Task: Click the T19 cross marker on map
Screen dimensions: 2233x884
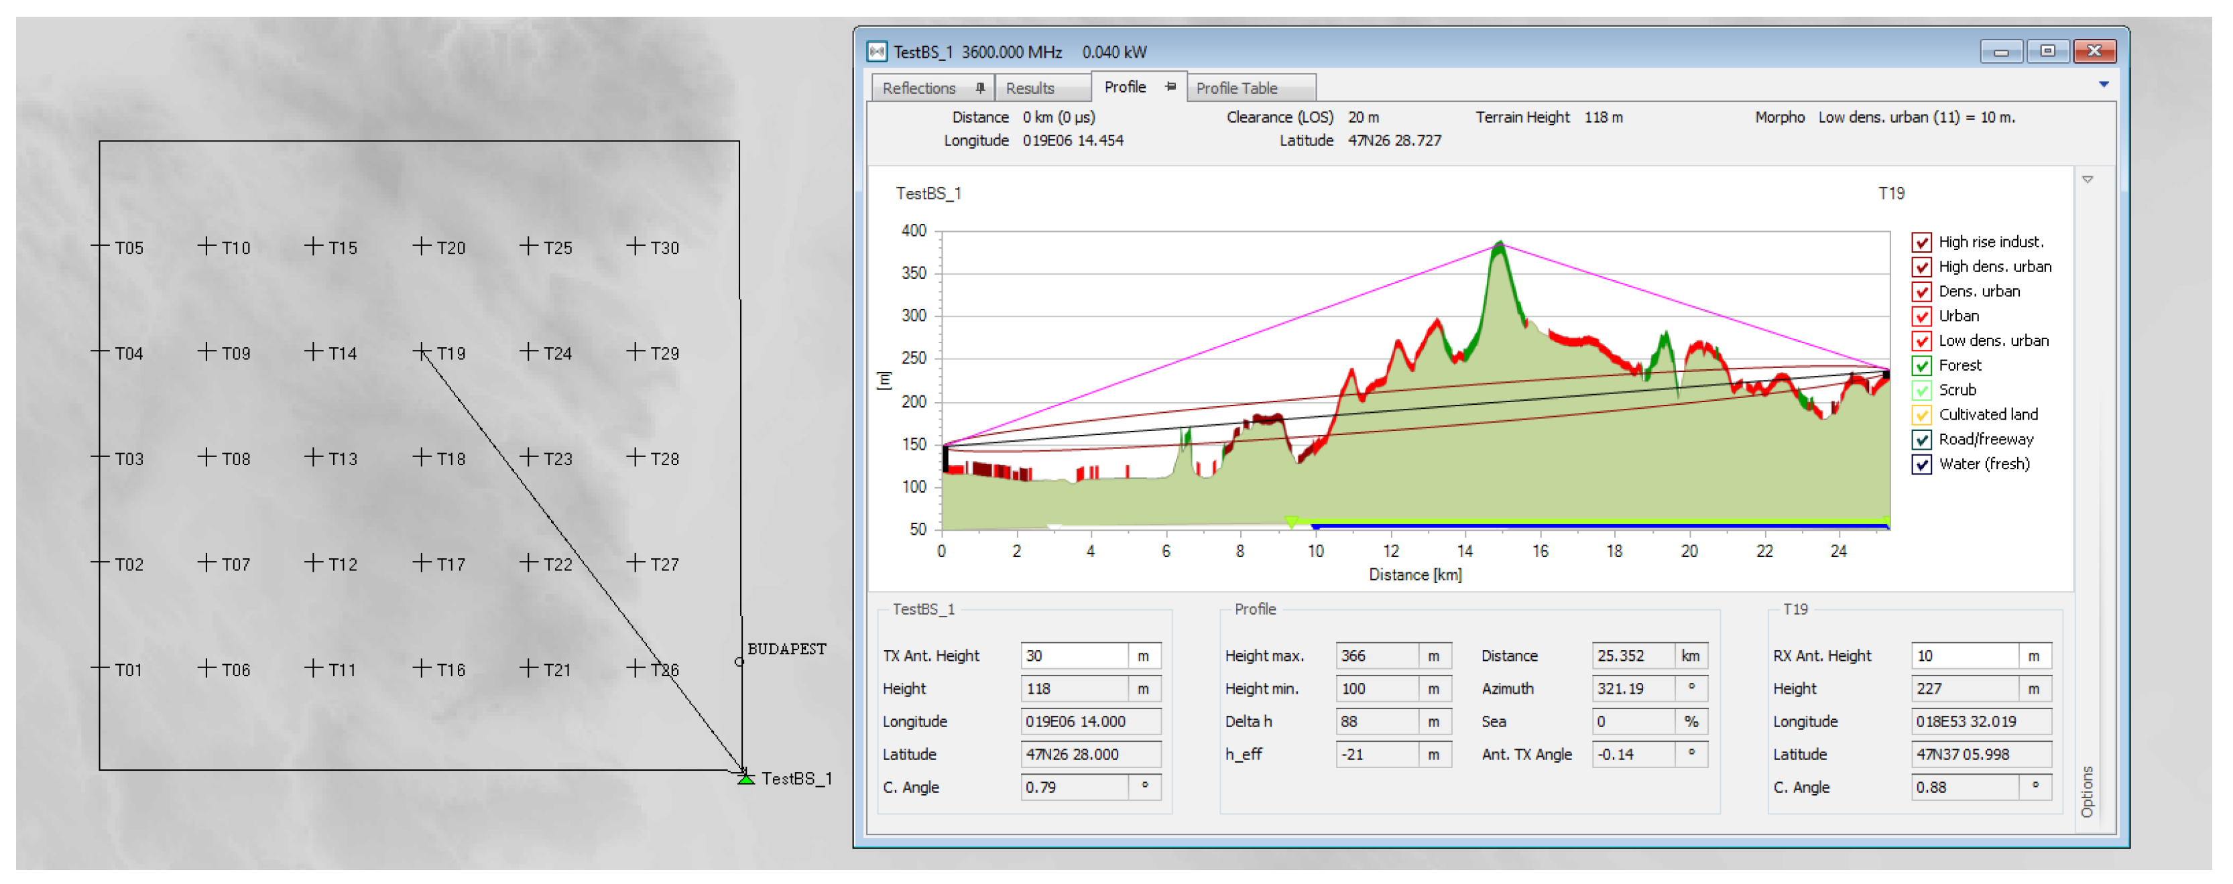Action: 421,351
